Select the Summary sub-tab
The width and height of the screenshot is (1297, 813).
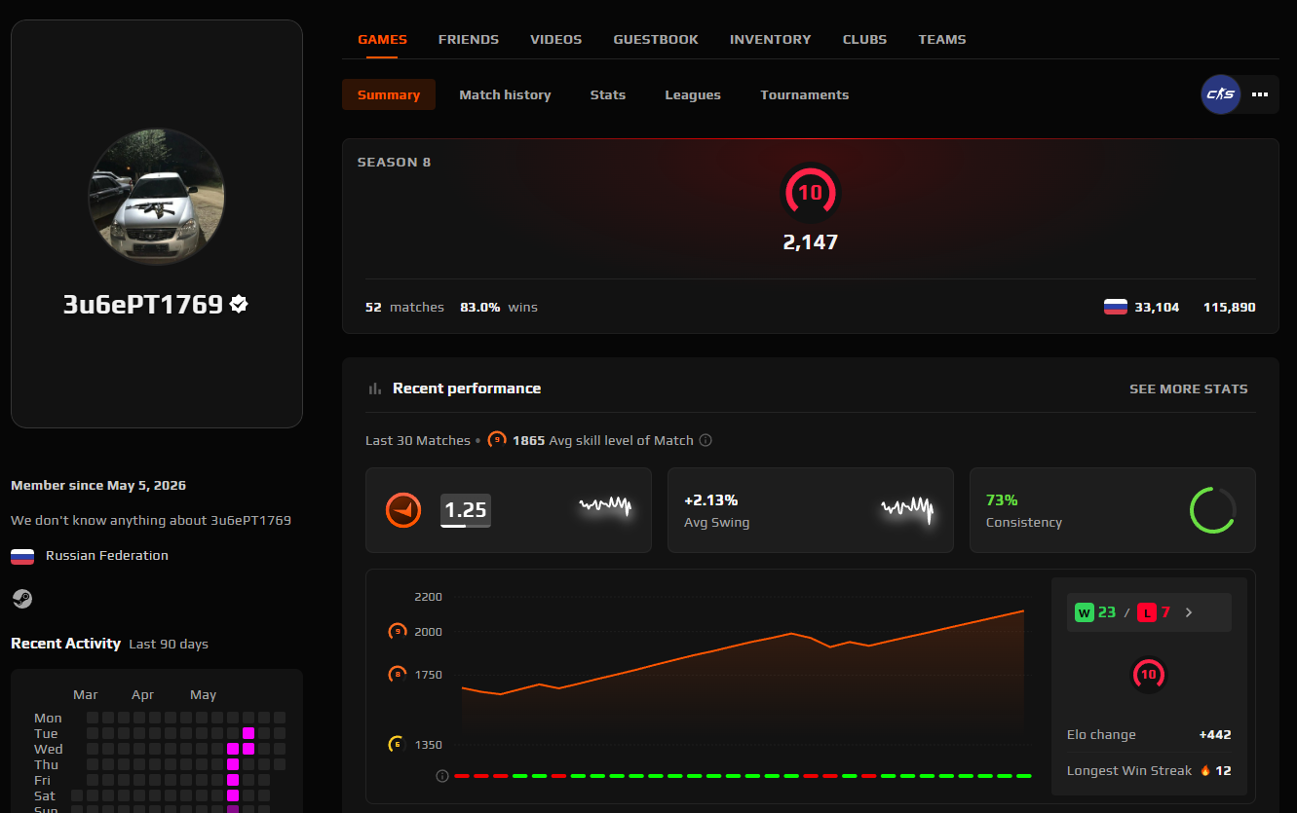[x=389, y=94]
